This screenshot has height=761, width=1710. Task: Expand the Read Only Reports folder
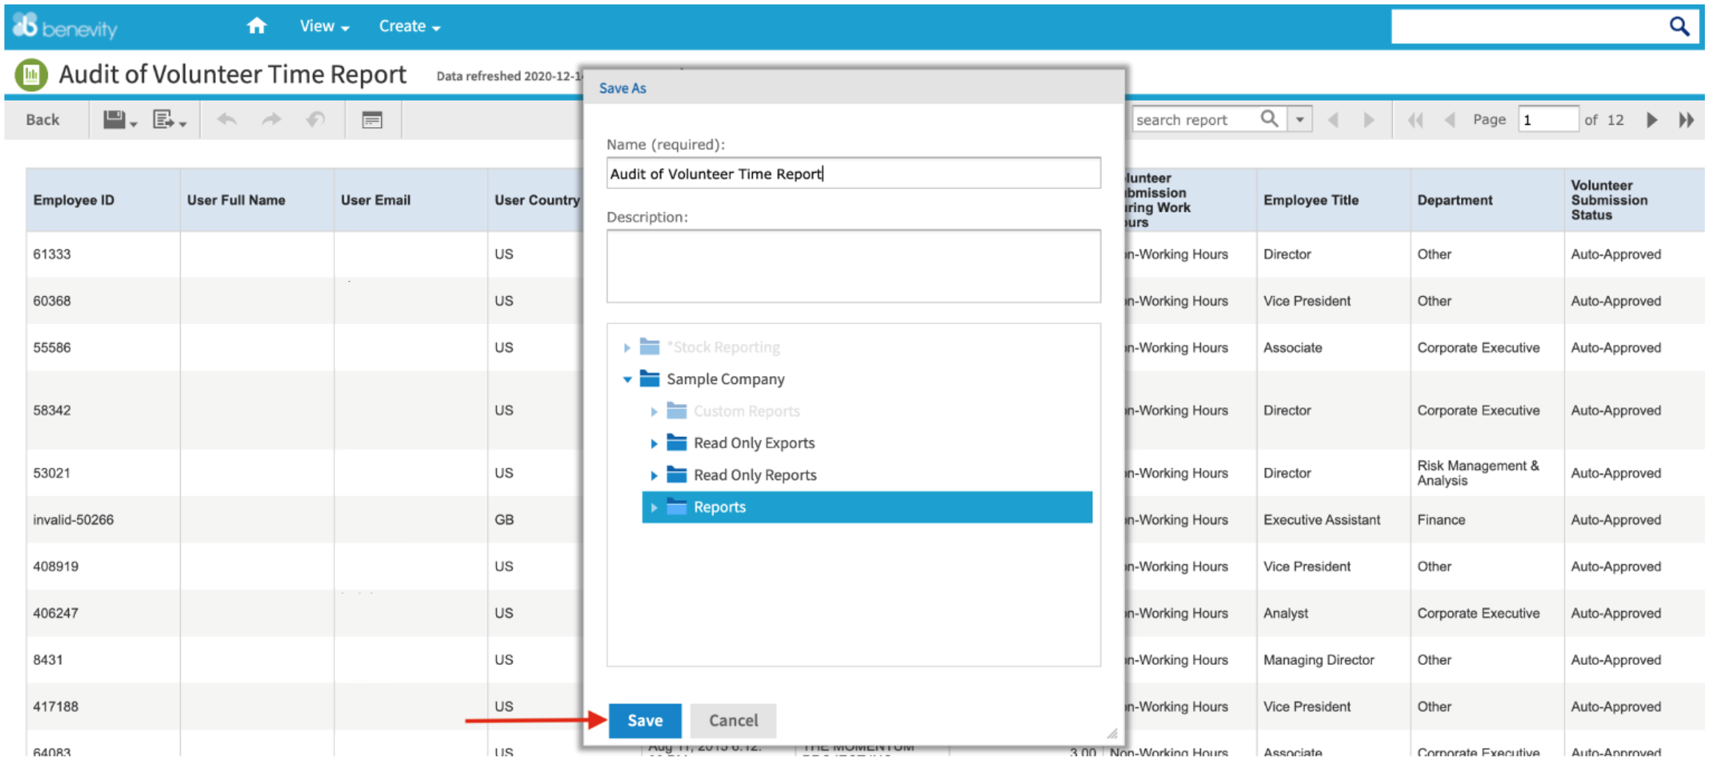click(654, 476)
